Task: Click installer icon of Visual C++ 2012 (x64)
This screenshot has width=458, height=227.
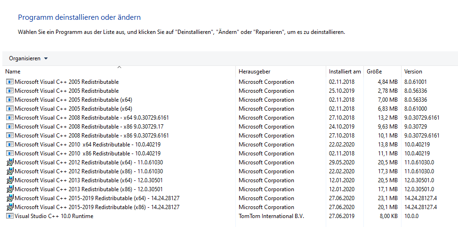Action: pos(10,162)
